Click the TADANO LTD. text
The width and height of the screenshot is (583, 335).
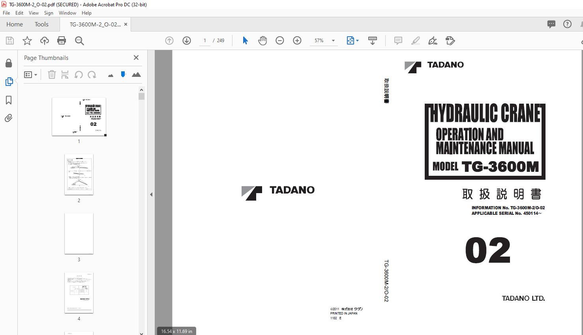(x=523, y=298)
